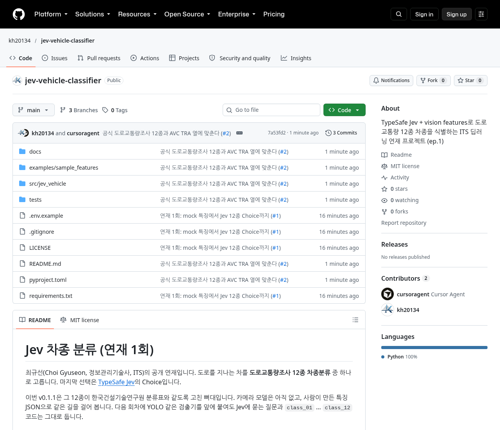
Task: Click the Python language bar
Action: pos(434,348)
